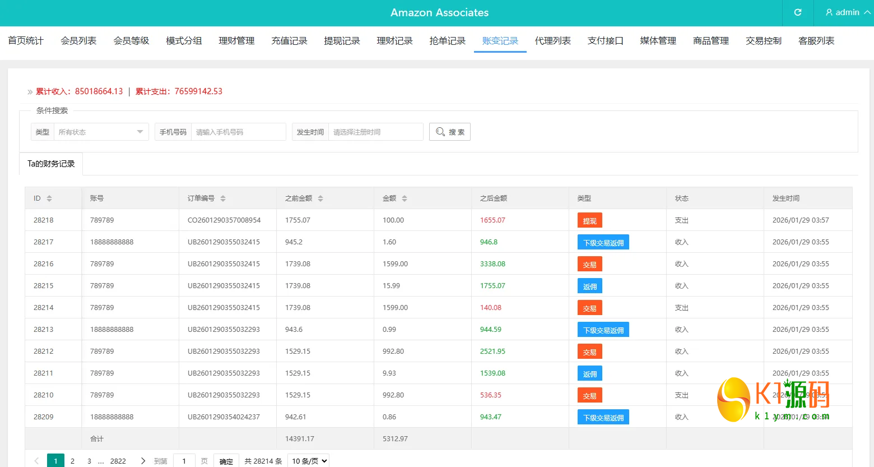This screenshot has height=467, width=874.
Task: Jump to page 2822 via pagination link
Action: click(118, 460)
